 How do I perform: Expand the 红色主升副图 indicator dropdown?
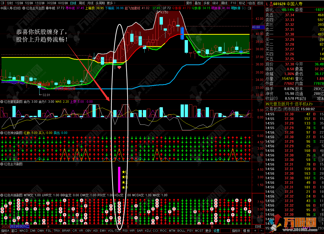click(2, 164)
